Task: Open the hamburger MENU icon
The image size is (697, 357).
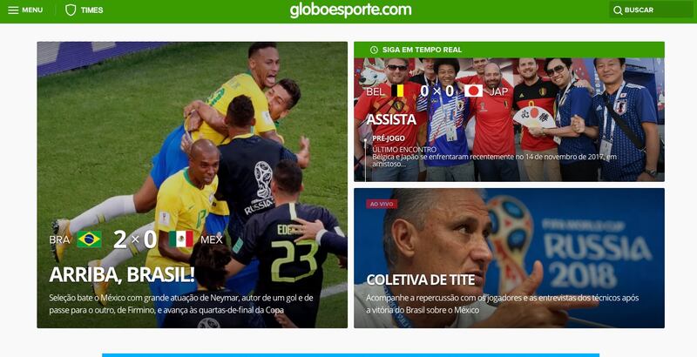Action: coord(13,10)
